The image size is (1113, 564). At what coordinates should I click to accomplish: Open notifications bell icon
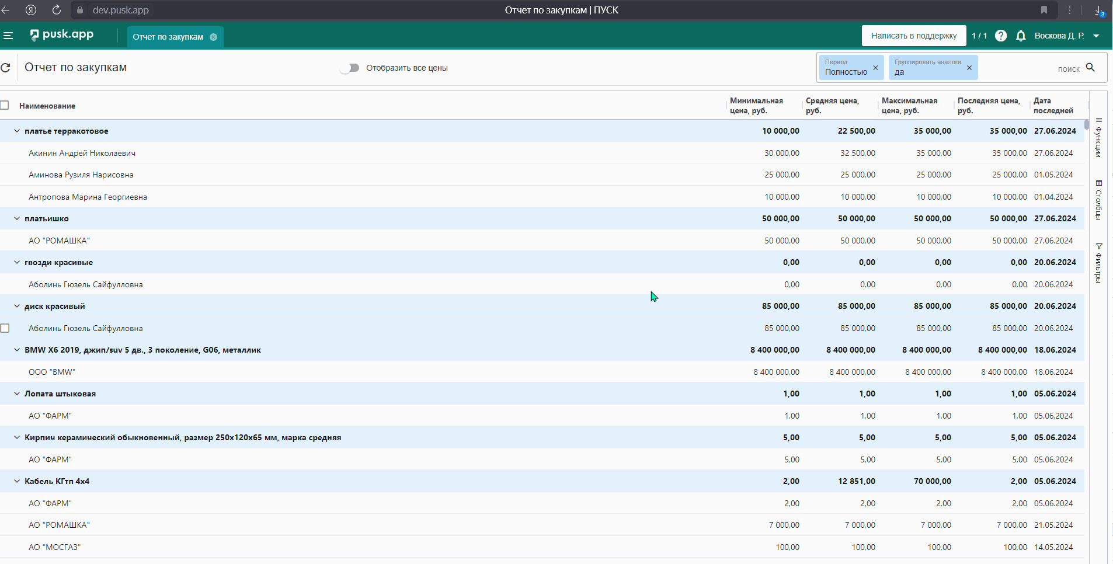point(1021,36)
